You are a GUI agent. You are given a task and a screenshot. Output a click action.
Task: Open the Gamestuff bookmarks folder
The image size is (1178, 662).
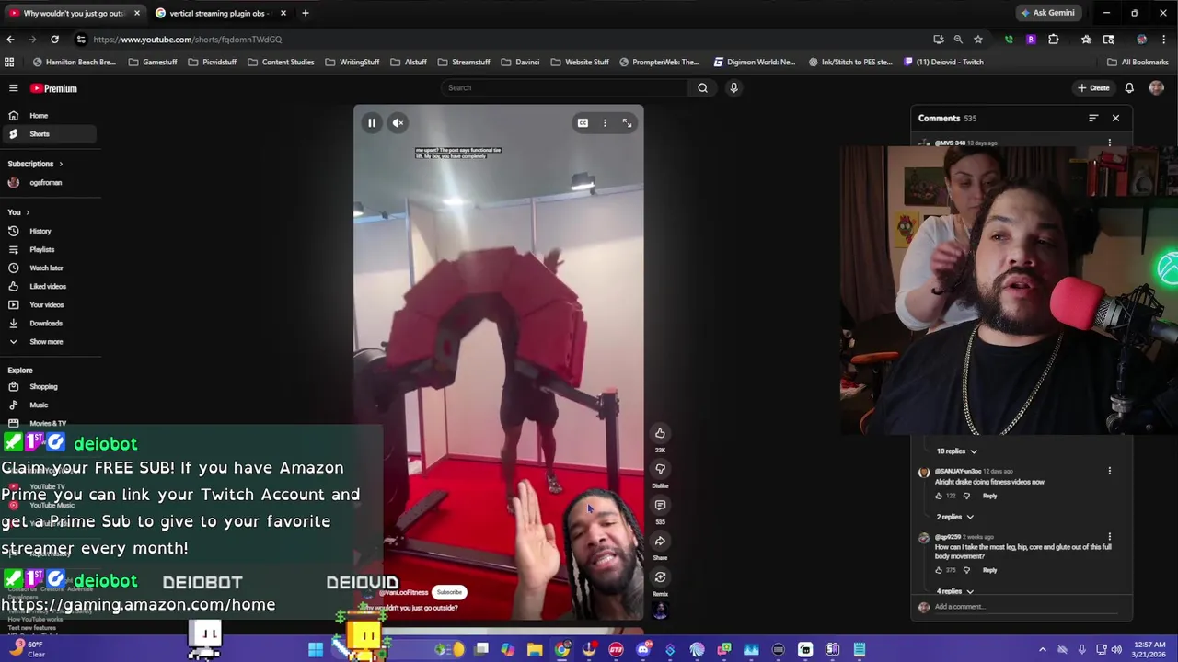152,62
